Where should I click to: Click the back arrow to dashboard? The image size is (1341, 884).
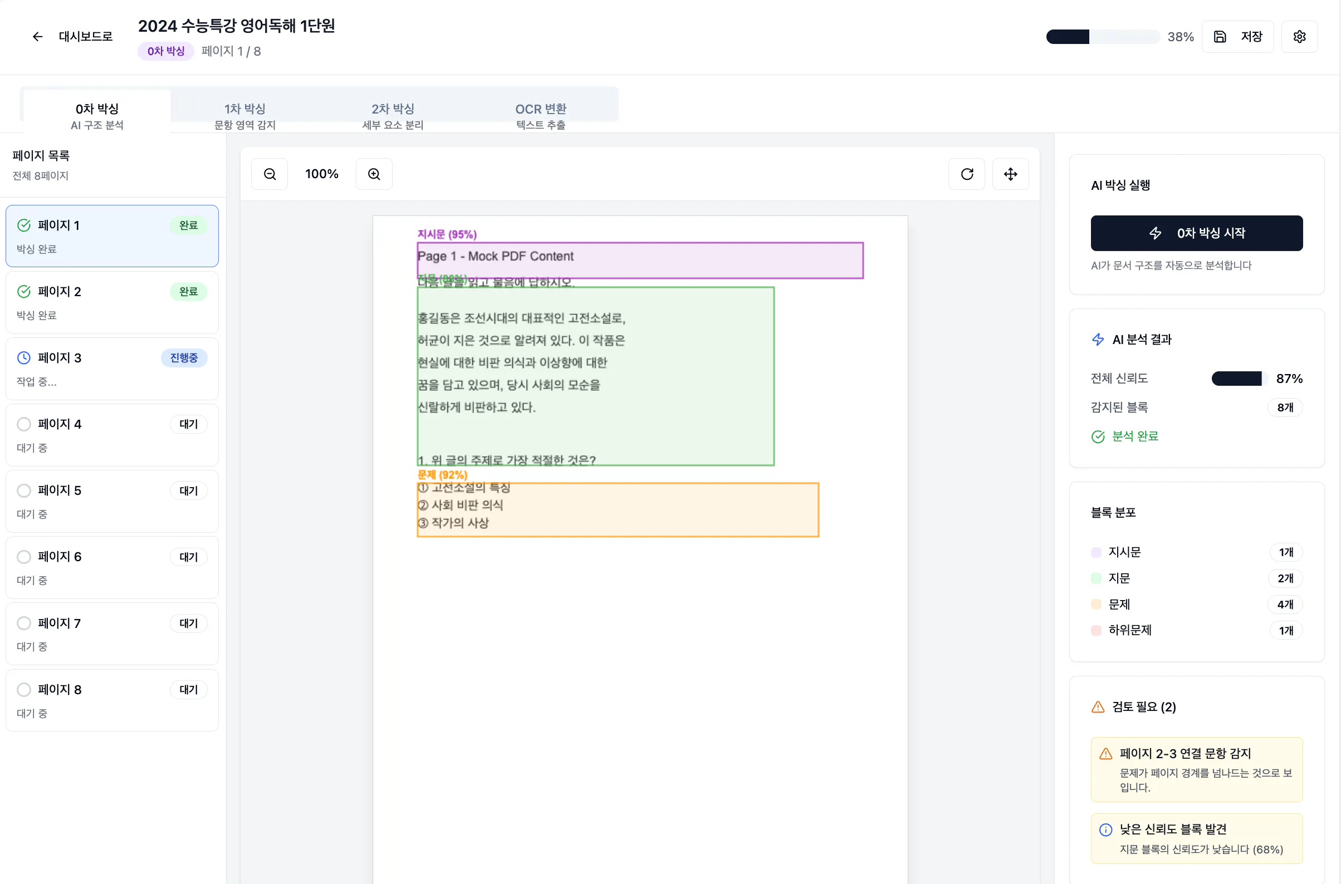[37, 37]
